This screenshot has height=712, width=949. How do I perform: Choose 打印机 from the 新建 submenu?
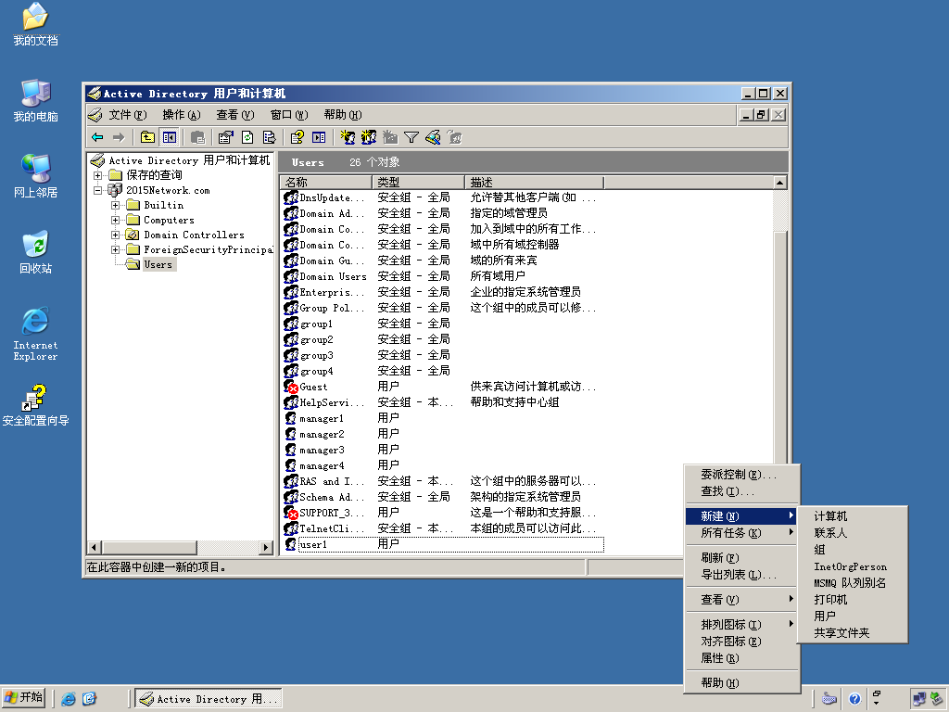point(853,600)
